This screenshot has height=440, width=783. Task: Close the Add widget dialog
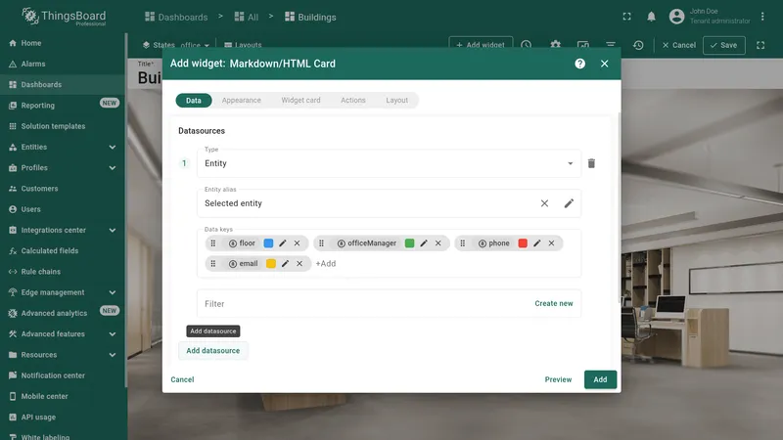coord(604,64)
